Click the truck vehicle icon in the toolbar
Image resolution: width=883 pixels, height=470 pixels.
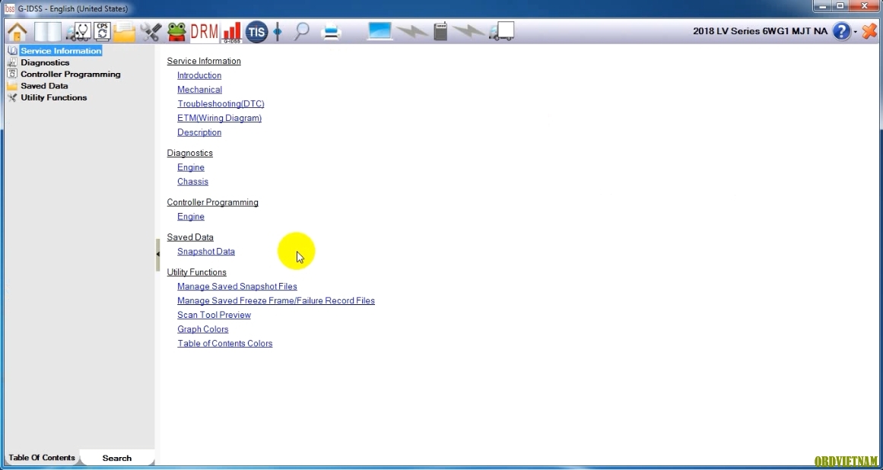[x=502, y=31]
